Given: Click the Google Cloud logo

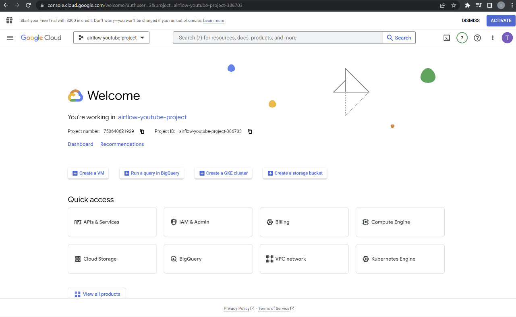Looking at the screenshot, I should [41, 38].
